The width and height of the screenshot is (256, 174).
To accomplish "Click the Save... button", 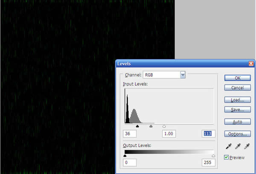I will coord(237,110).
